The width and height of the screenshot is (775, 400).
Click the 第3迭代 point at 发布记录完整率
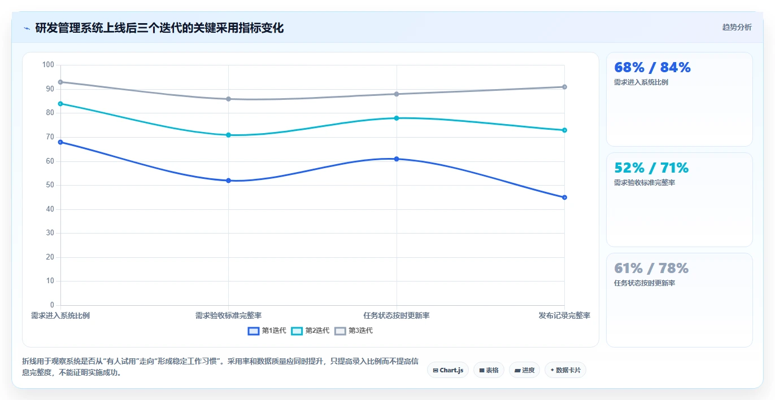(564, 87)
